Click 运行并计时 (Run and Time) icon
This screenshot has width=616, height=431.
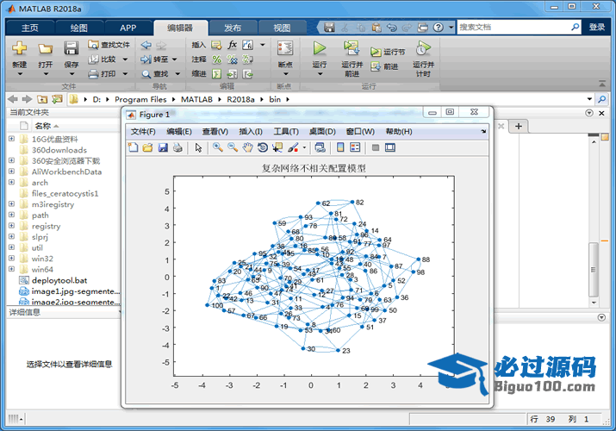(x=423, y=48)
